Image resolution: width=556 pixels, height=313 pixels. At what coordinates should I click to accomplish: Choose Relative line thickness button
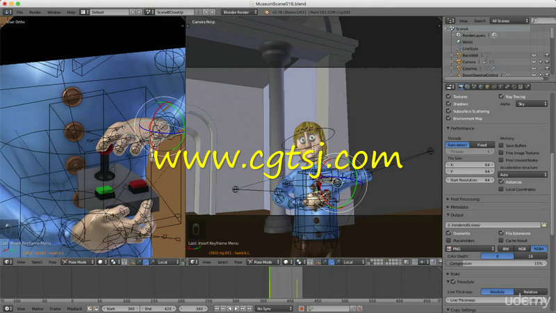click(x=530, y=291)
